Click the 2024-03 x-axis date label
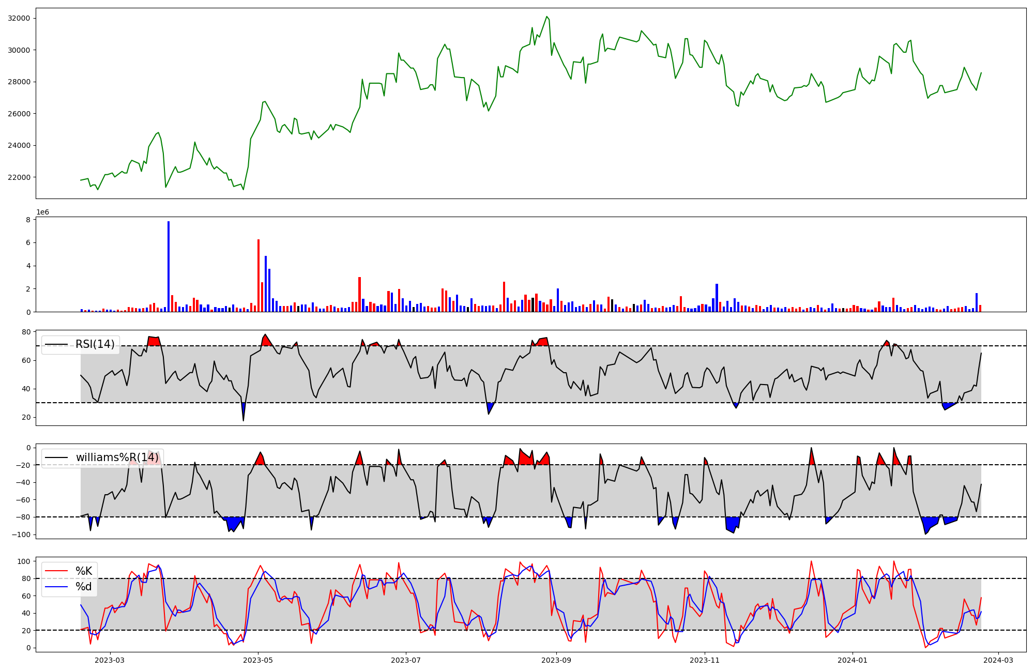This screenshot has width=1034, height=672. [998, 660]
